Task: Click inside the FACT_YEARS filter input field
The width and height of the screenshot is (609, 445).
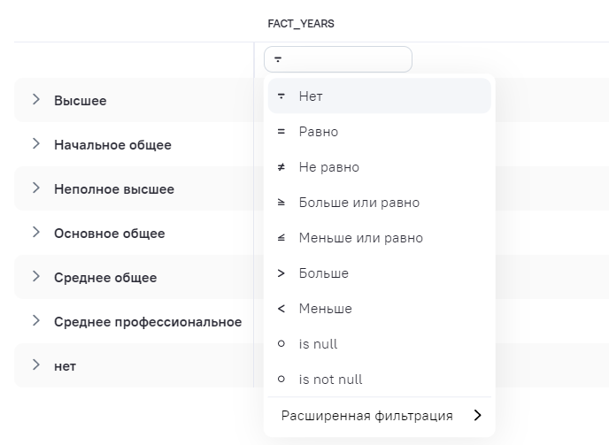Action: pyautogui.click(x=347, y=60)
